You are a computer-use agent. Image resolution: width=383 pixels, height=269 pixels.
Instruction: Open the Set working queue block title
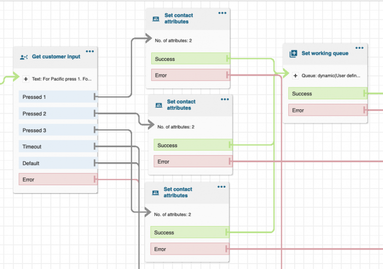point(325,53)
